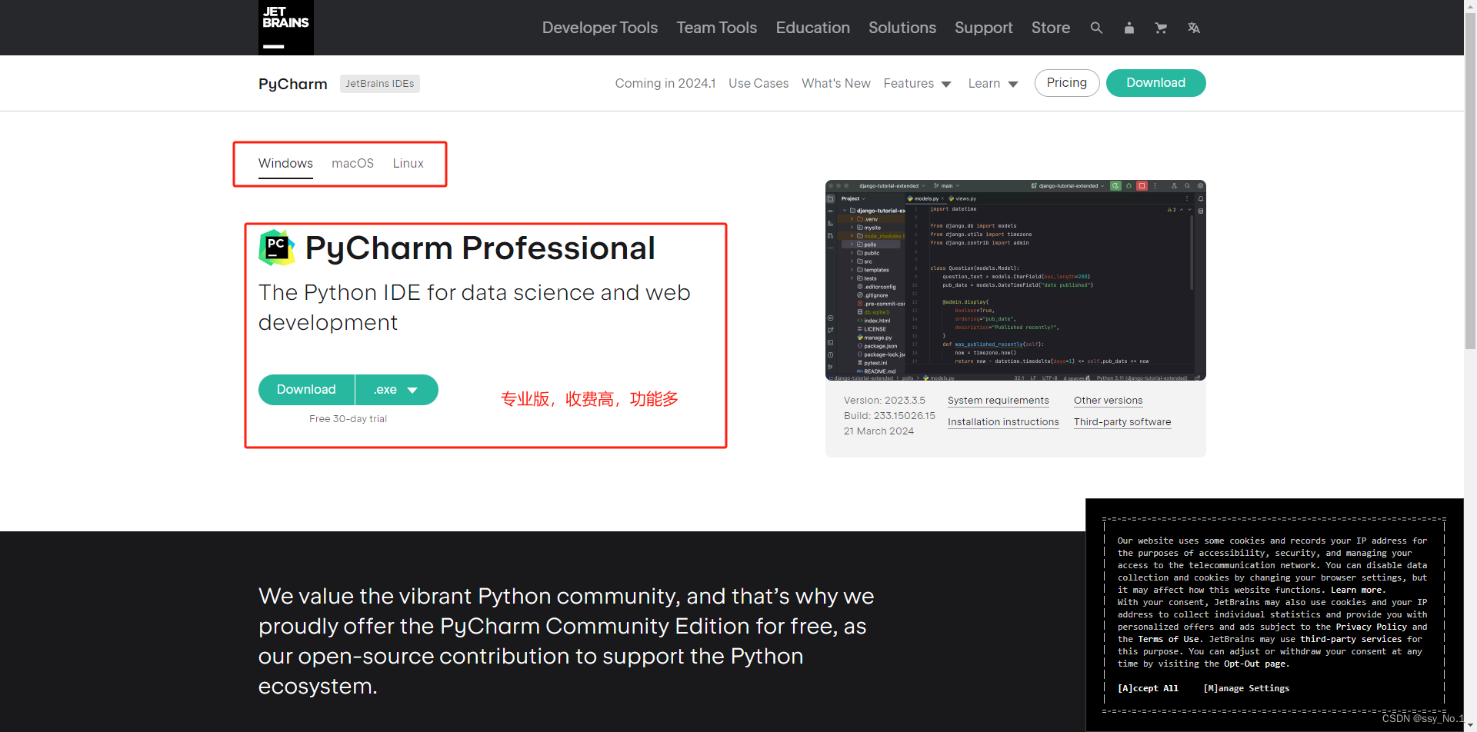Open the shopping cart icon
This screenshot has height=732, width=1477.
1161,28
